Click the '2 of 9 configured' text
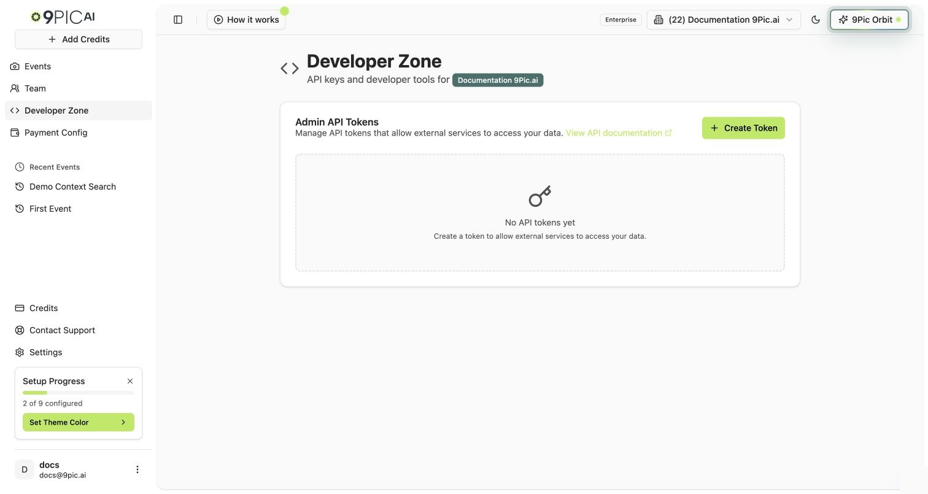The width and height of the screenshot is (928, 494). 53,403
